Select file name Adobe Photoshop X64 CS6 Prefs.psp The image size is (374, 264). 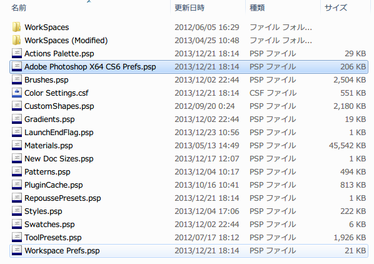tap(90, 67)
